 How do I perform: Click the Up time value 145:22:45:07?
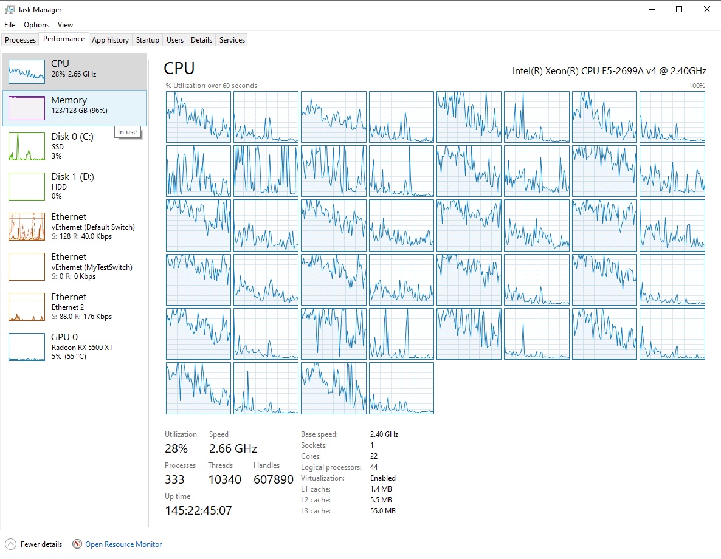click(198, 510)
